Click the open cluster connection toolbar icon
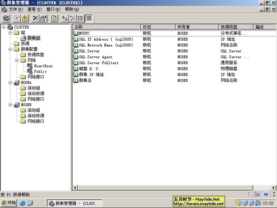Screen dimensions: 277x208 (x=6, y=18)
